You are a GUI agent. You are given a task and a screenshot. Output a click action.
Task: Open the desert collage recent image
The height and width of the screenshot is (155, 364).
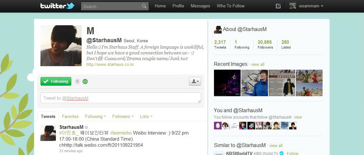point(309,83)
